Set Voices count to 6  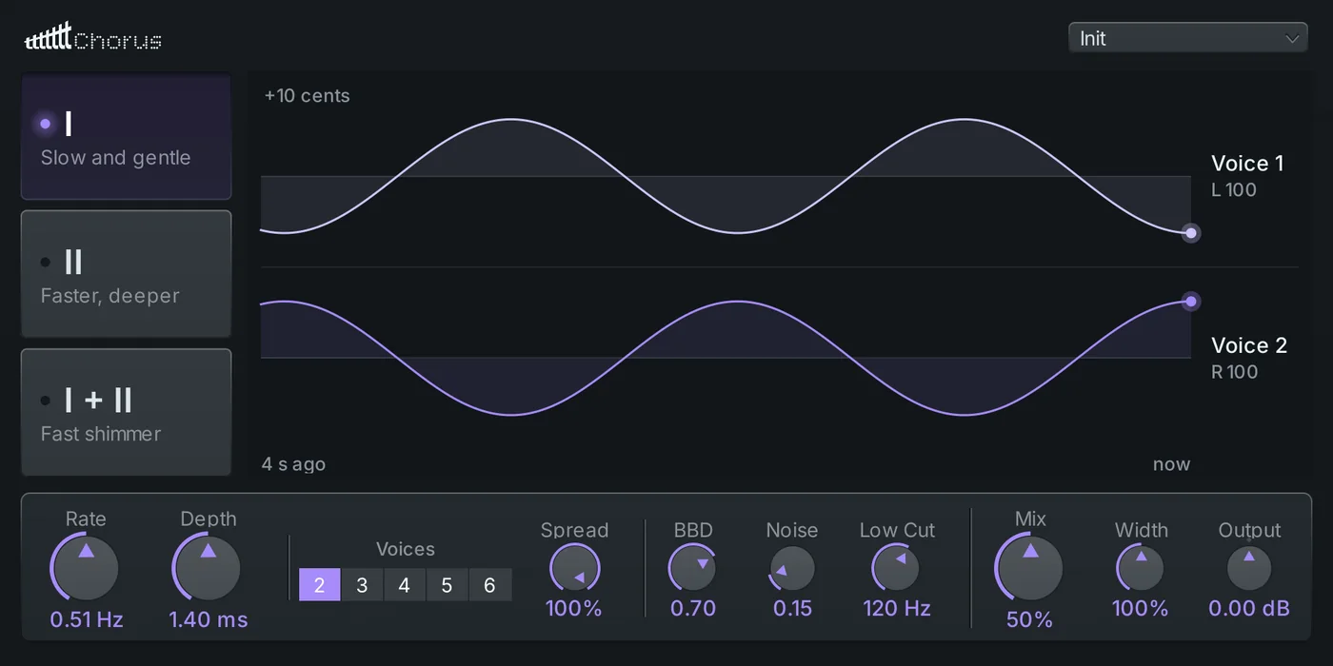[x=489, y=585]
